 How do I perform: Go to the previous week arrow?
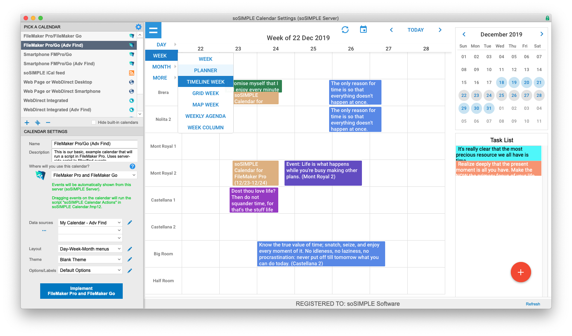point(391,30)
